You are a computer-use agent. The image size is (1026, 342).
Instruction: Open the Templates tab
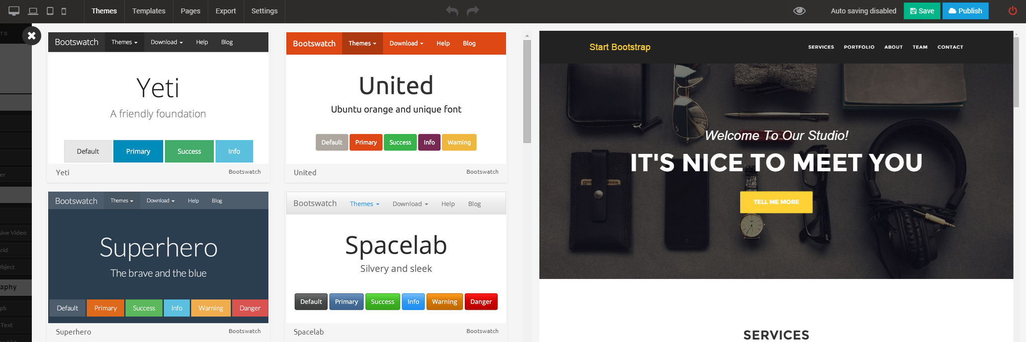coord(149,11)
